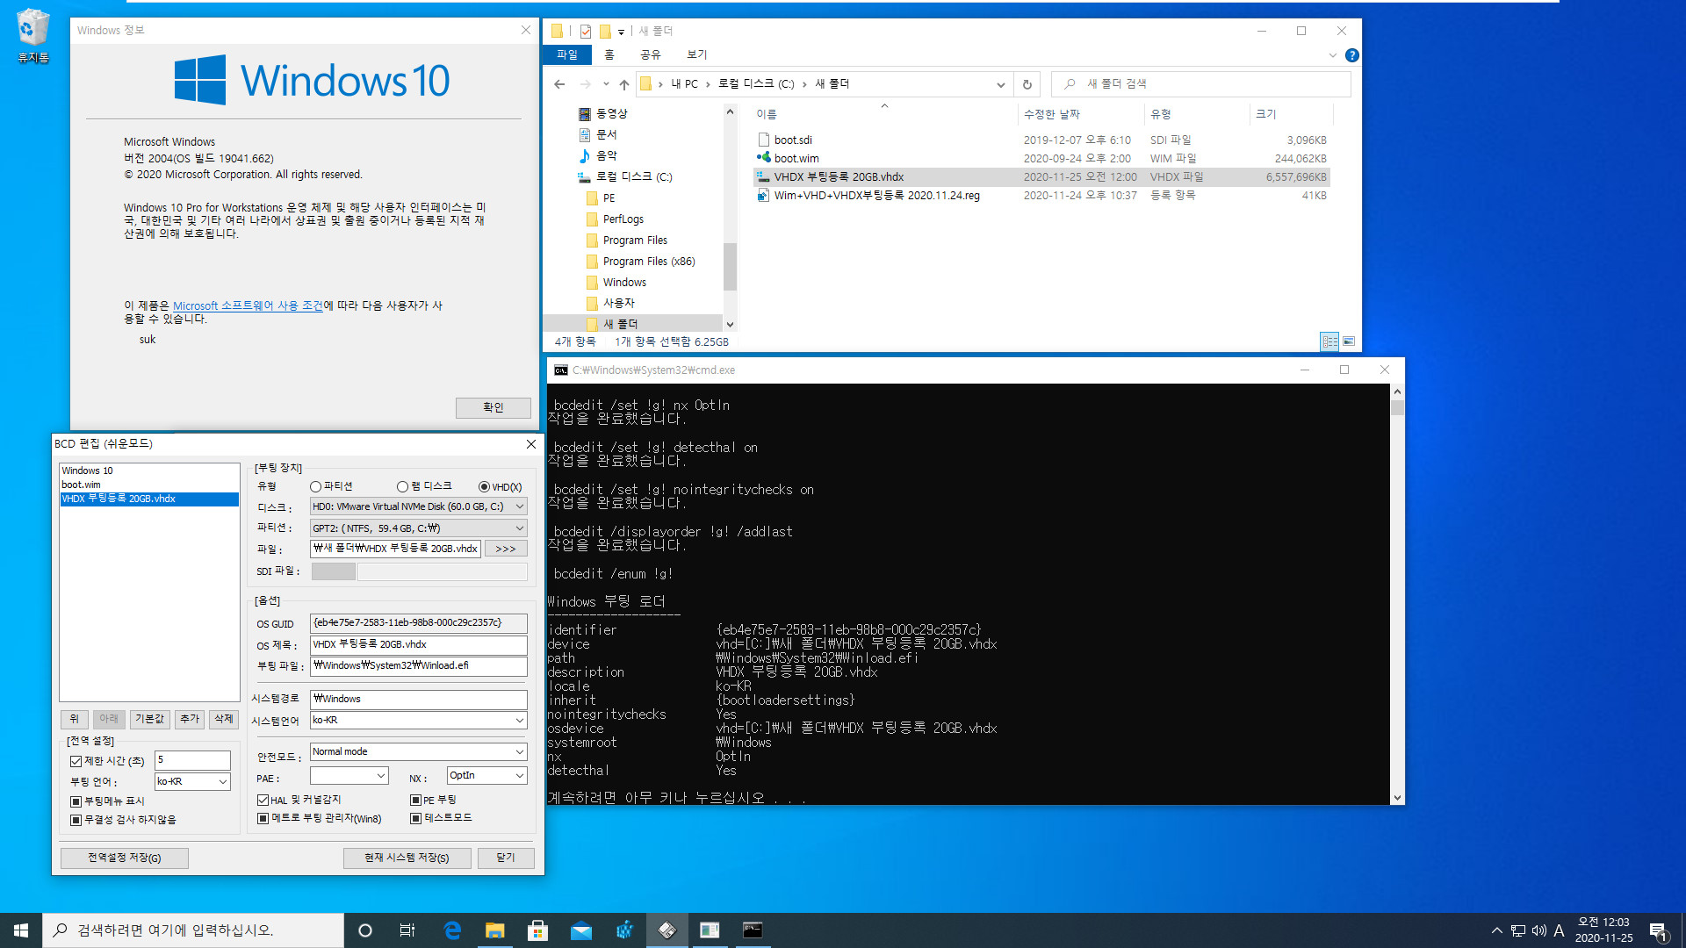
Task: Click the 새 폴더 검색 box
Action: tap(1200, 84)
